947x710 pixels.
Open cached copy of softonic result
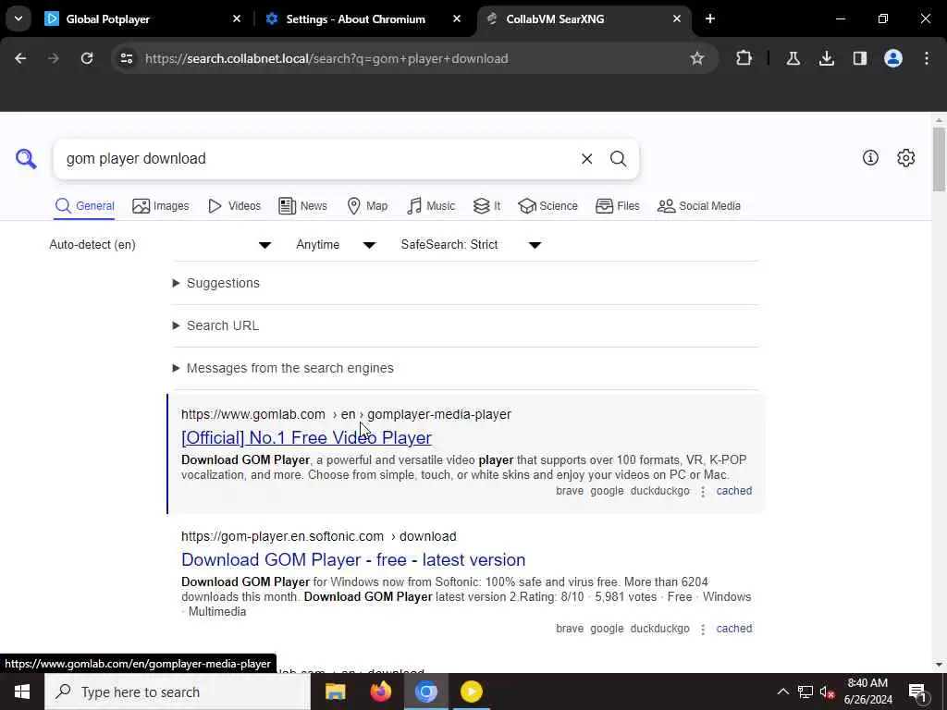point(733,629)
